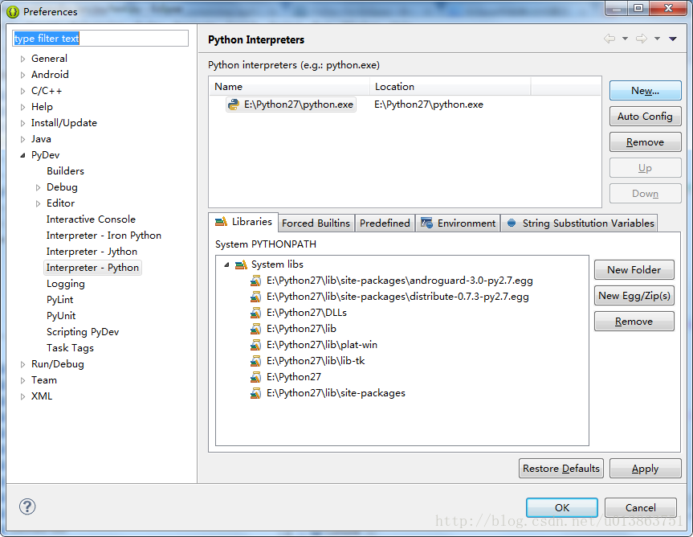Collapse the PyDev category
693x537 pixels.
[22, 155]
